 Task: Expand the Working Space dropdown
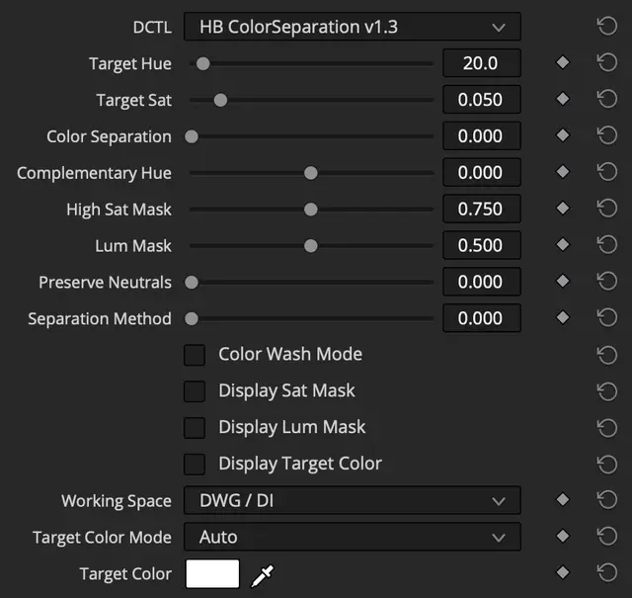pos(353,501)
